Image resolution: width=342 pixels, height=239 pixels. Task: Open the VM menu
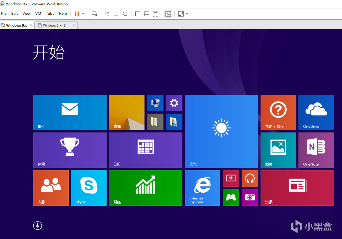coord(38,14)
